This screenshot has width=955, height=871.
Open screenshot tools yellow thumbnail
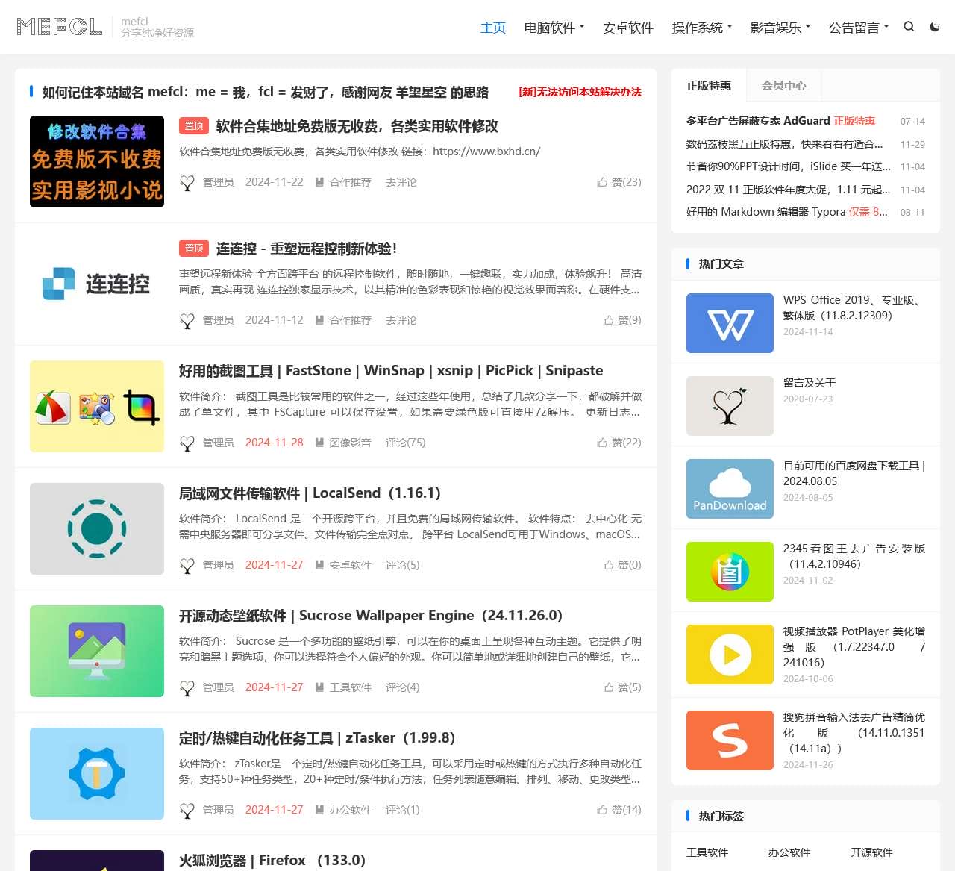(97, 406)
